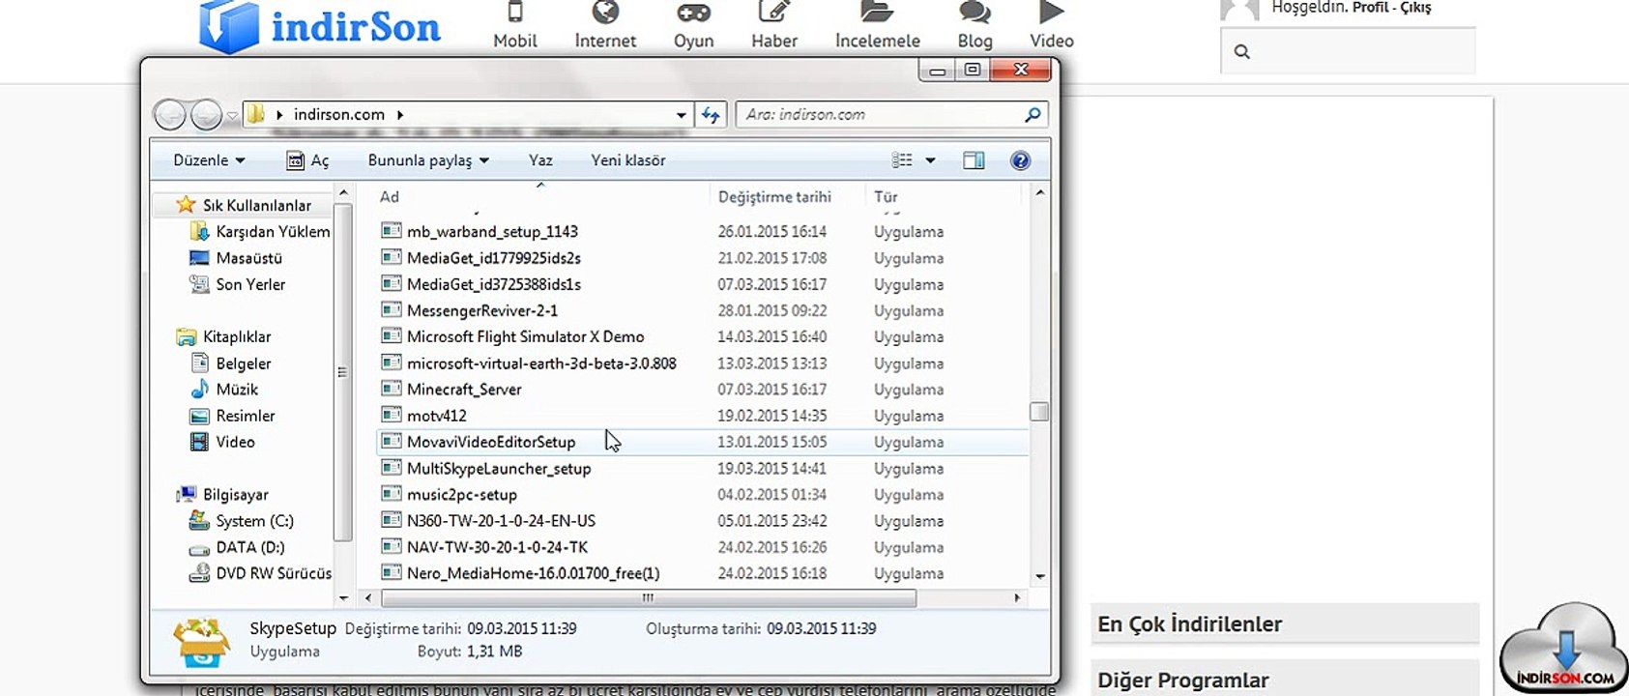Click the Video play icon on website
This screenshot has height=696, width=1629.
pyautogui.click(x=1052, y=13)
